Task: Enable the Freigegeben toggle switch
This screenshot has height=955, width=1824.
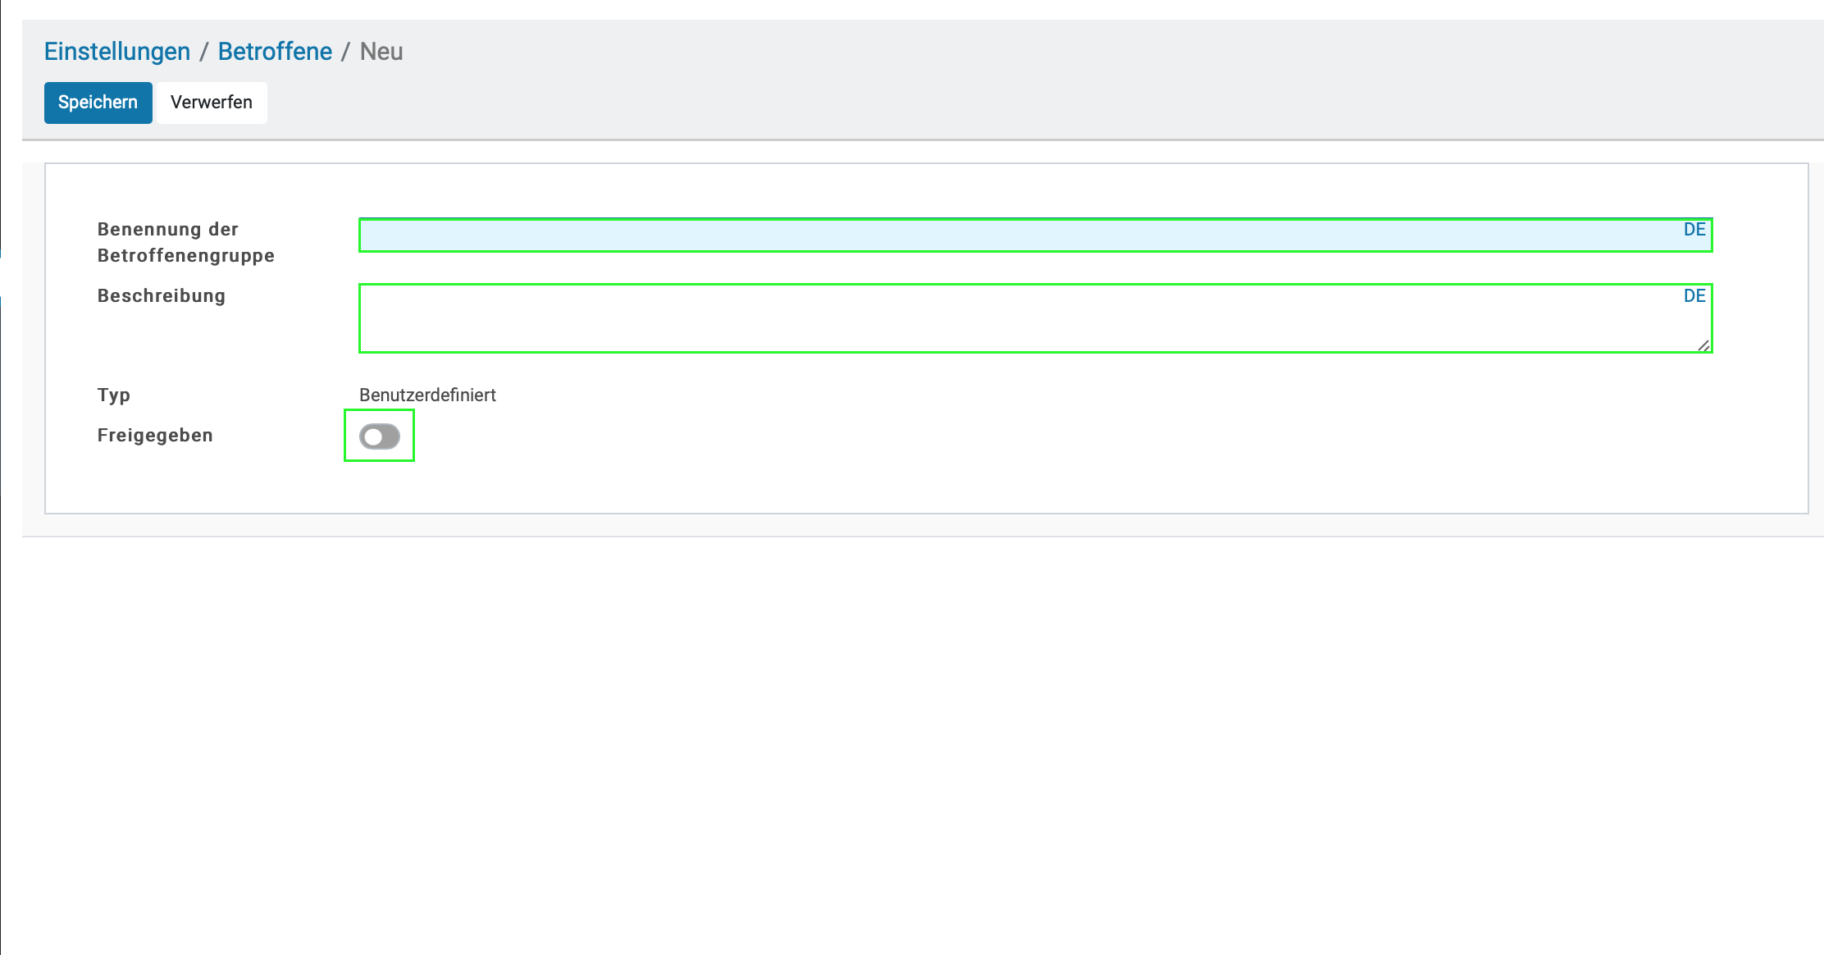Action: click(x=379, y=436)
